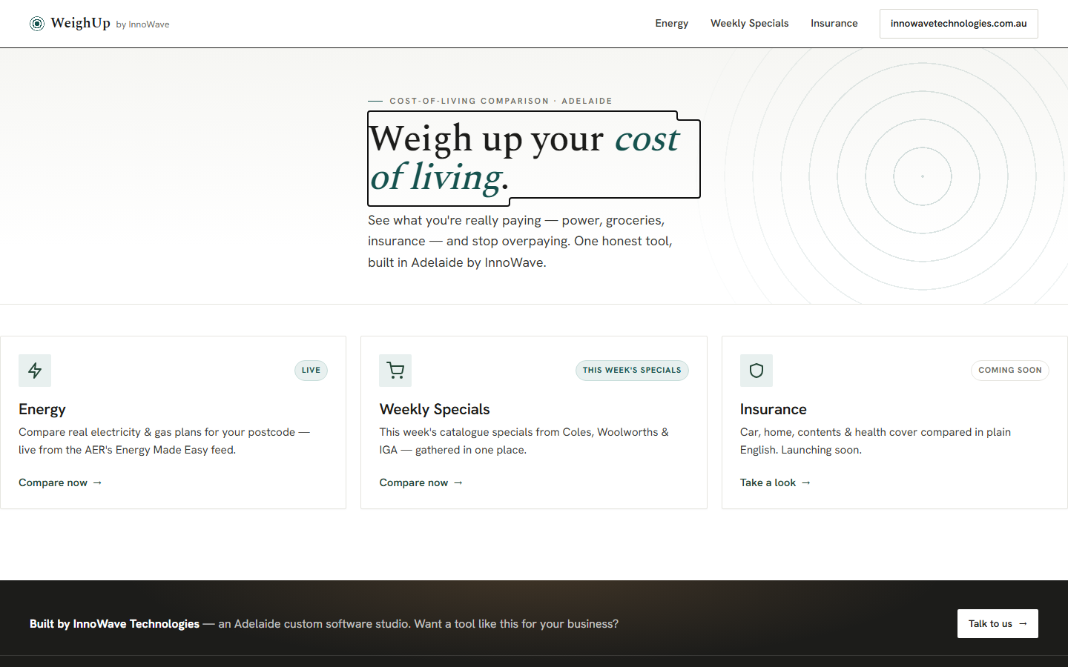The height and width of the screenshot is (667, 1068).
Task: Open Weekly Specials in the top navigation
Action: (749, 24)
